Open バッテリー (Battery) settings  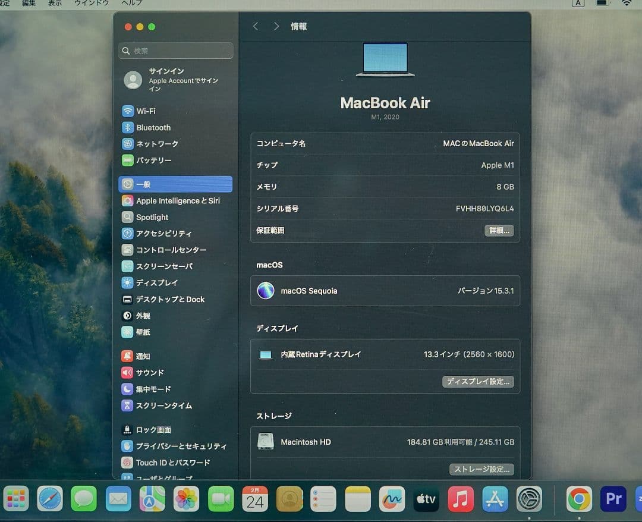click(156, 160)
